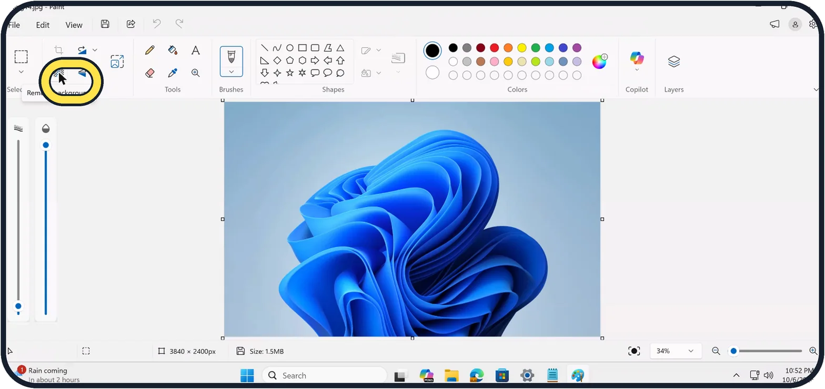This screenshot has width=825, height=389.
Task: Open the account profile icon
Action: click(x=795, y=24)
